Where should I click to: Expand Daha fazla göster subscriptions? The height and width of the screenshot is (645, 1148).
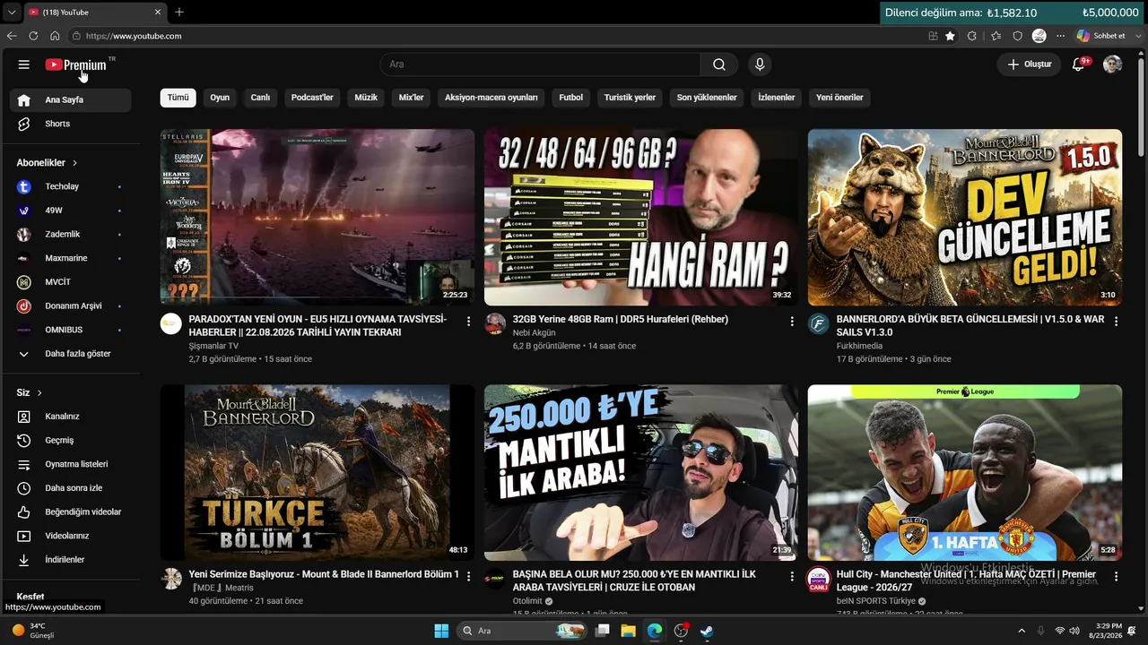(71, 354)
